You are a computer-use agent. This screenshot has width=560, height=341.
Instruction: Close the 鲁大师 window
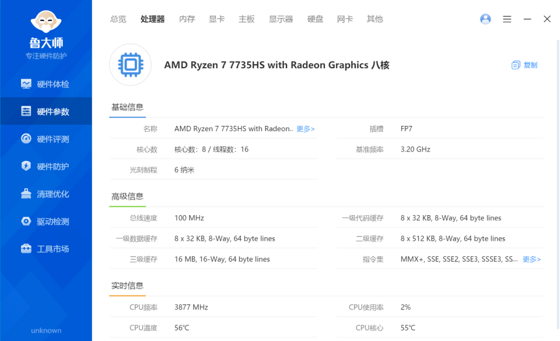click(x=547, y=19)
